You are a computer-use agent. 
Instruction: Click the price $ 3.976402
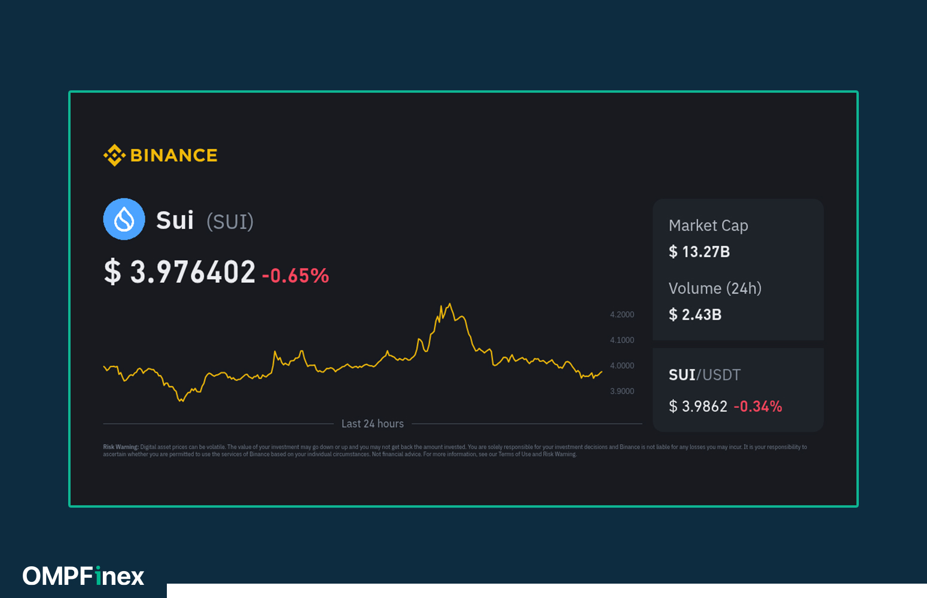pos(179,272)
